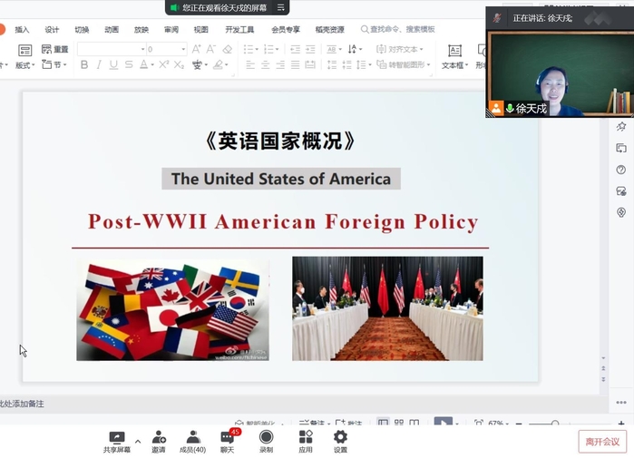
Task: Toggle bold formatting
Action: pos(84,65)
